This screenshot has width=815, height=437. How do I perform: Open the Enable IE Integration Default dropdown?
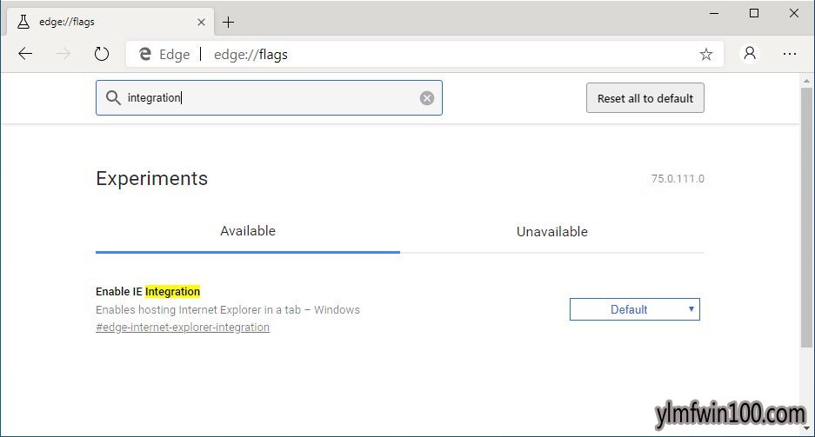tap(635, 309)
